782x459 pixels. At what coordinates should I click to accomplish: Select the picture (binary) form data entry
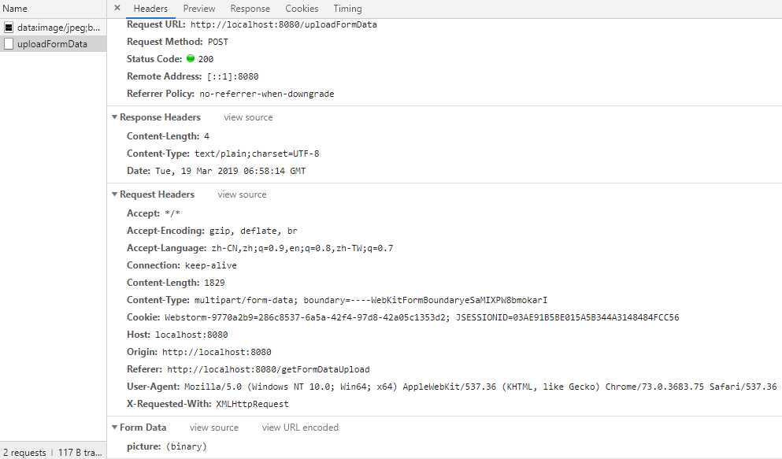pyautogui.click(x=166, y=446)
